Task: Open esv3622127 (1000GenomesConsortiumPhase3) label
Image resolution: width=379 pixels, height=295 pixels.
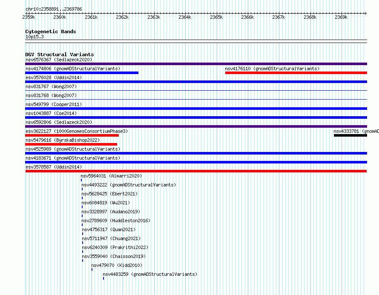Action: (x=77, y=131)
